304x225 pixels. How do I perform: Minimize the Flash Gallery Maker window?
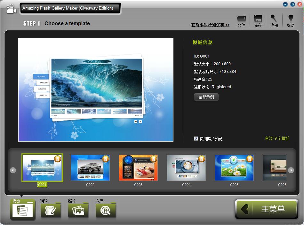pyautogui.click(x=285, y=4)
